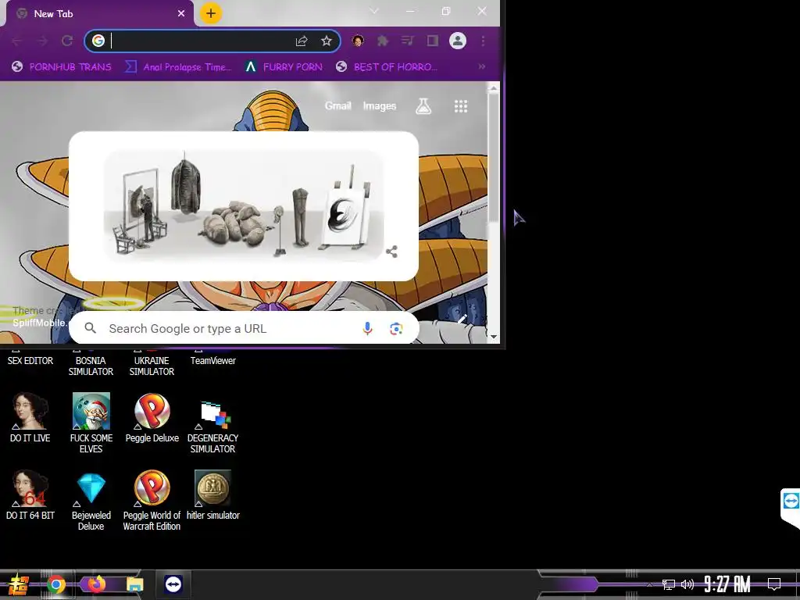The width and height of the screenshot is (800, 600).
Task: Select the BOSNIA SIMULATOR desktop shortcut
Action: [91, 365]
